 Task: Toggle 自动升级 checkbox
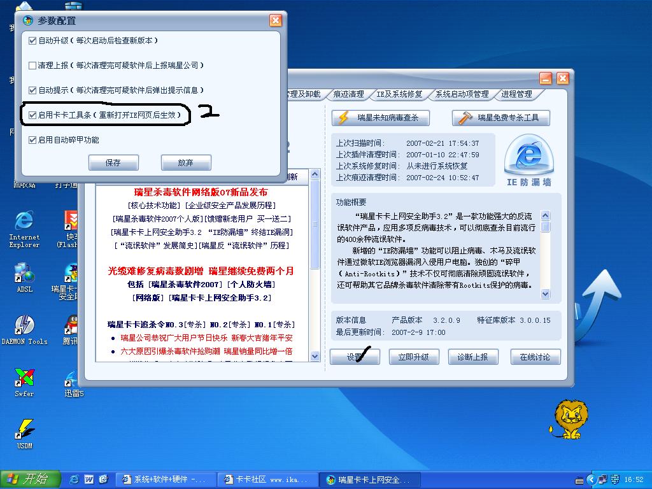tap(32, 41)
